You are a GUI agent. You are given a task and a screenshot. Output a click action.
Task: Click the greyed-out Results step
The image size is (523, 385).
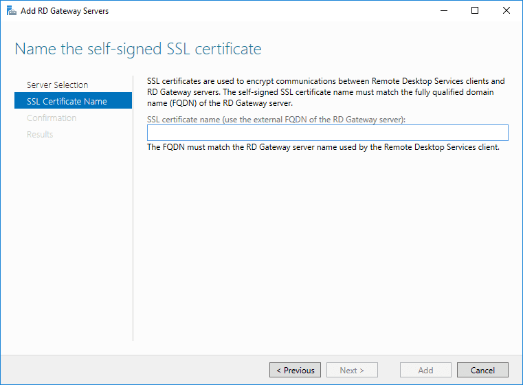click(x=40, y=134)
